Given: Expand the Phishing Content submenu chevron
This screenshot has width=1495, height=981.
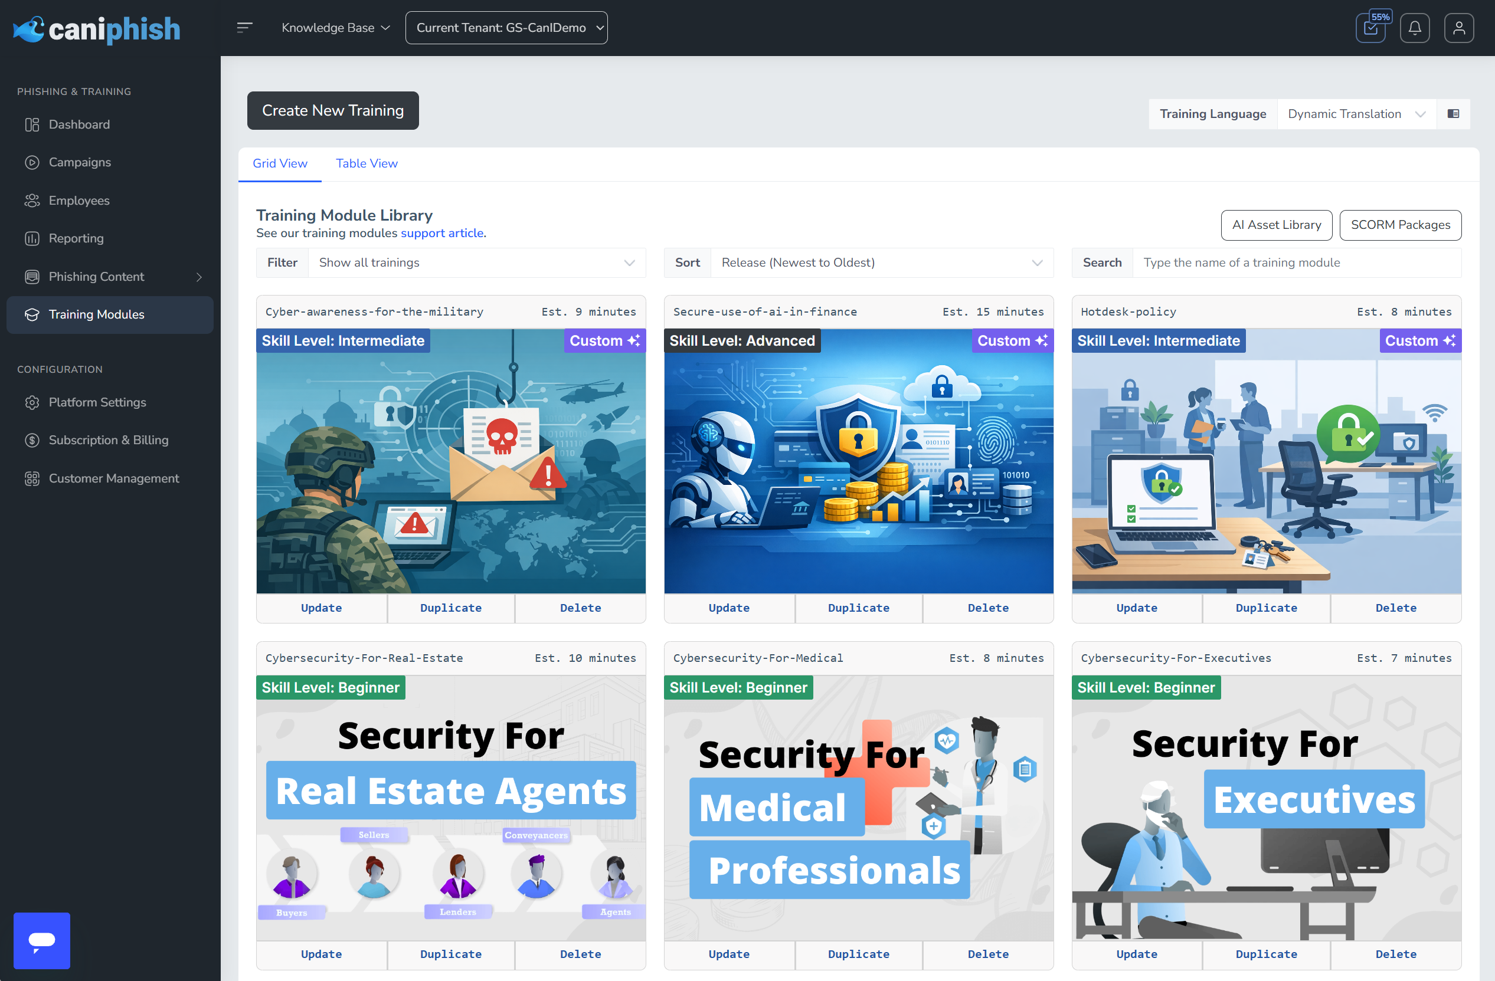Looking at the screenshot, I should [x=199, y=277].
